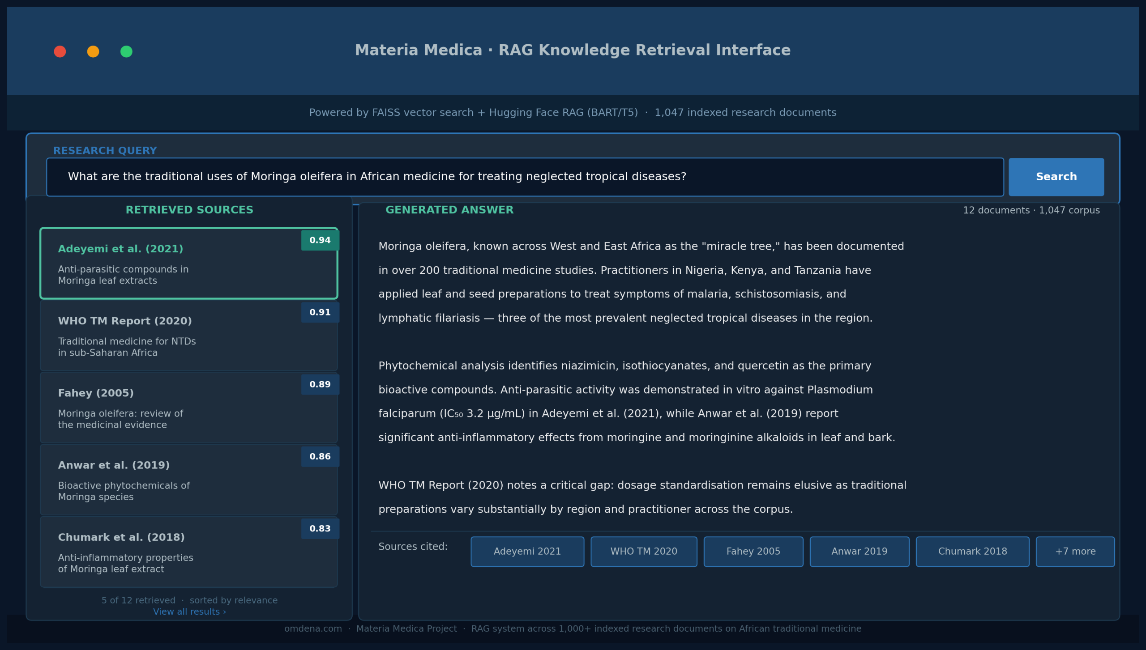Click the omdena.com footer text
This screenshot has width=1146, height=650.
573,629
